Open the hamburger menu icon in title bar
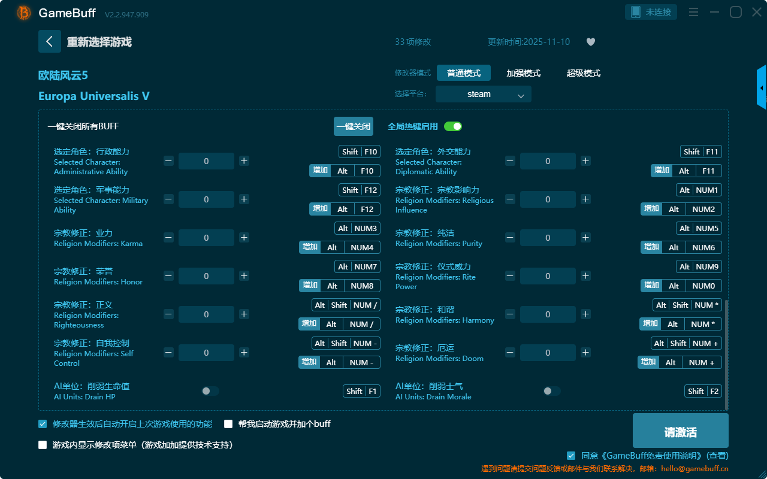The image size is (767, 479). (693, 12)
